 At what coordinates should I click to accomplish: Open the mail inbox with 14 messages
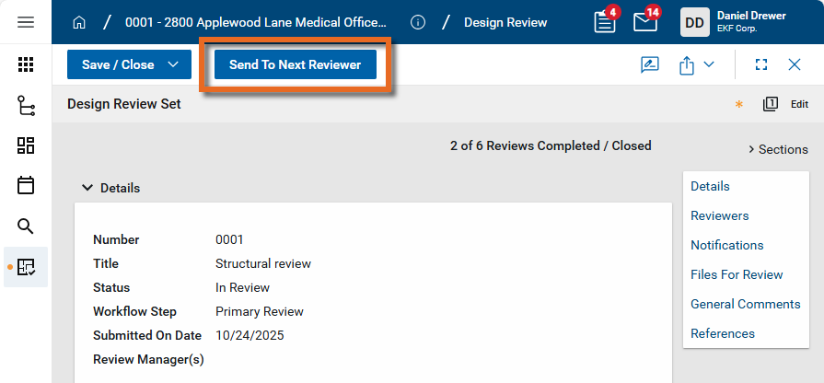(x=645, y=21)
